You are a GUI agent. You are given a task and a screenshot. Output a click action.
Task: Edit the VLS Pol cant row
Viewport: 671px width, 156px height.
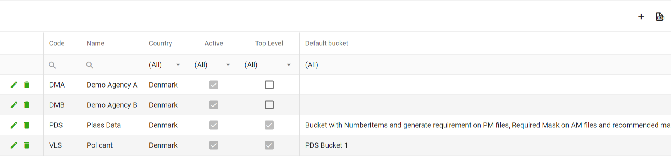[14, 145]
